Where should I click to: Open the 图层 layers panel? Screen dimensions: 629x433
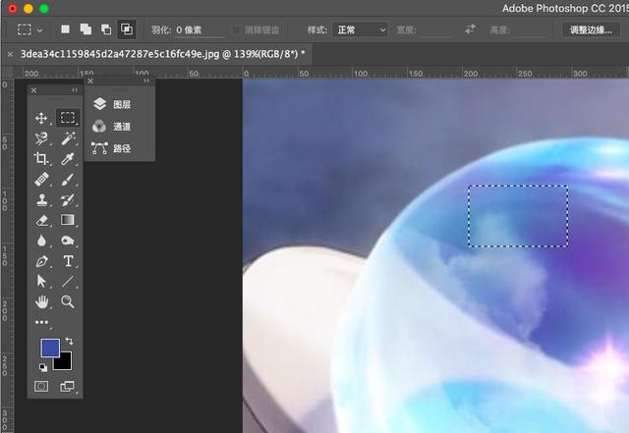tap(111, 104)
